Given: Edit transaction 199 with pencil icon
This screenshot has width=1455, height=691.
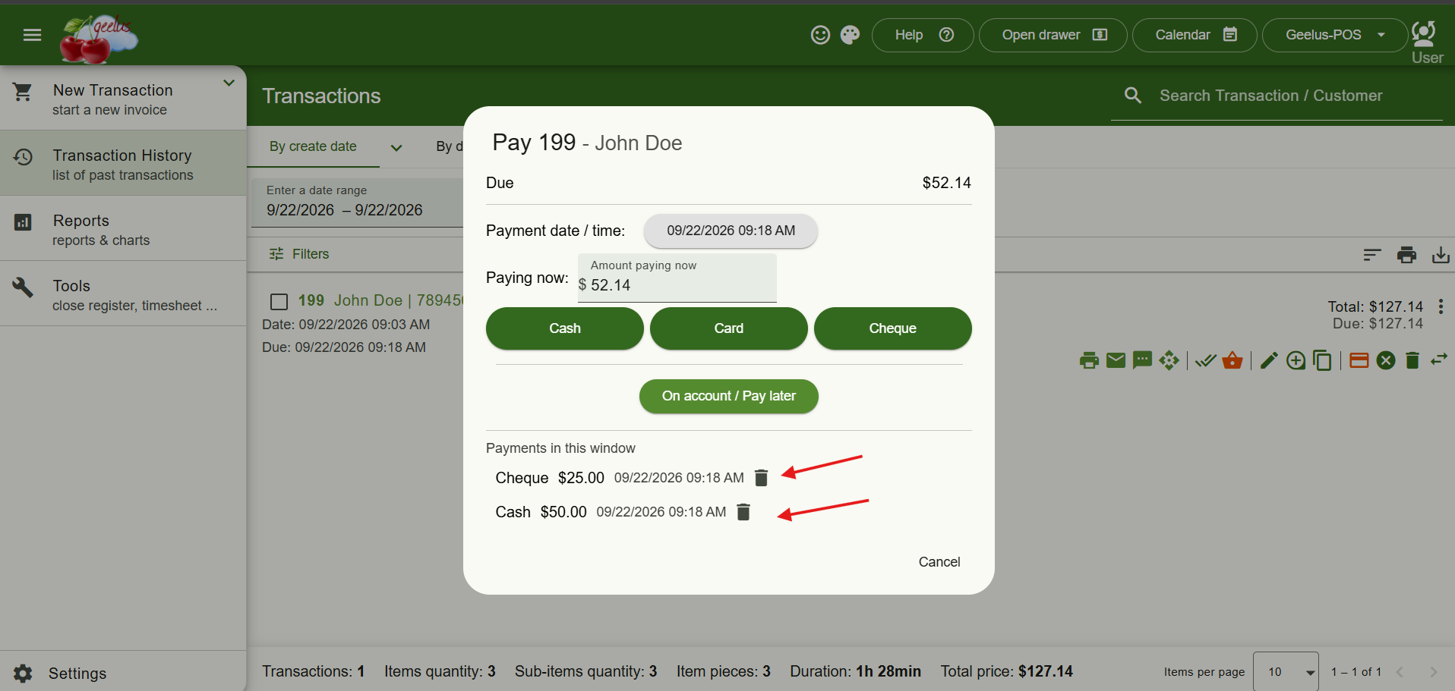Looking at the screenshot, I should point(1269,360).
